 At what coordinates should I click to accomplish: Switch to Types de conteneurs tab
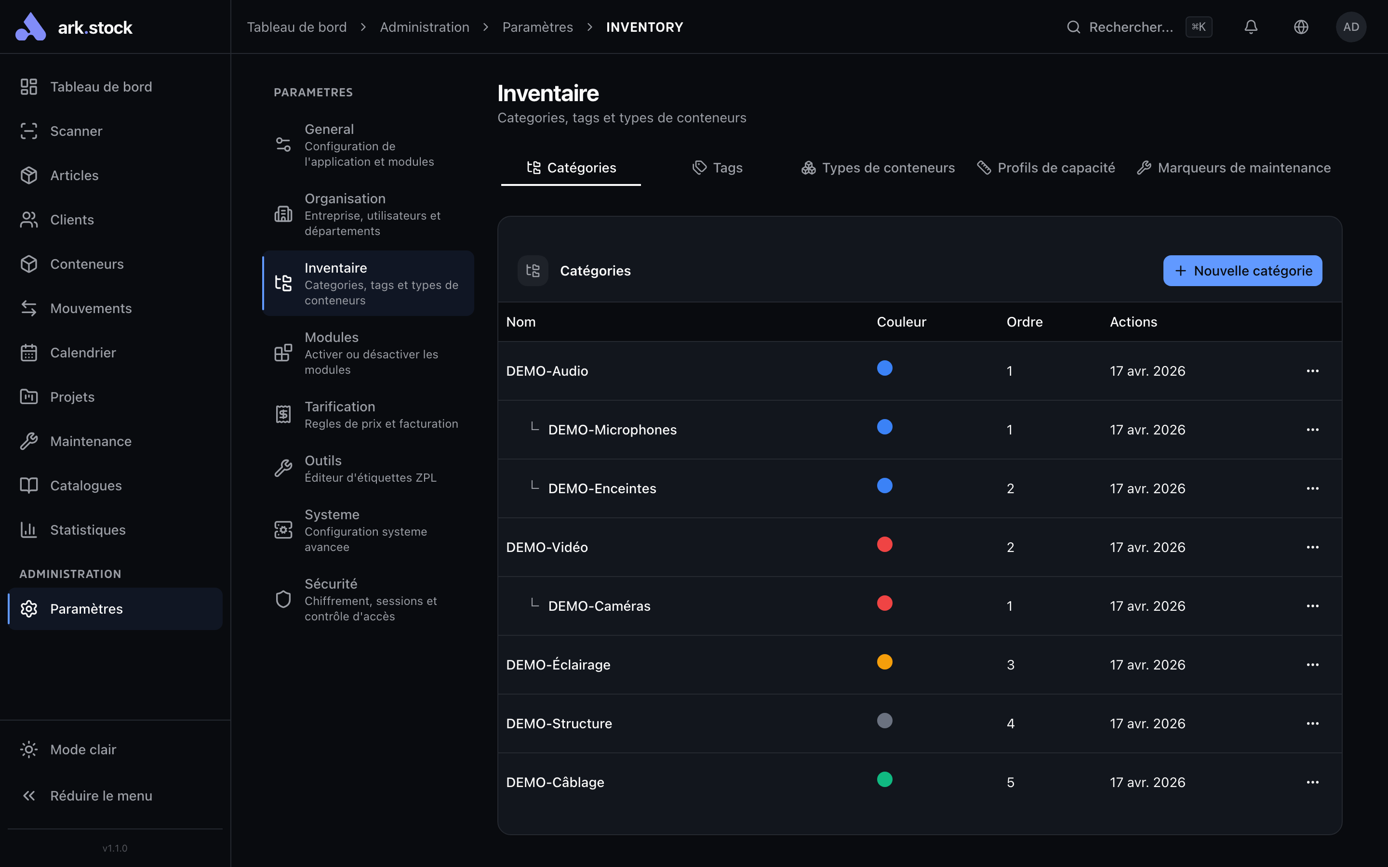coord(878,168)
